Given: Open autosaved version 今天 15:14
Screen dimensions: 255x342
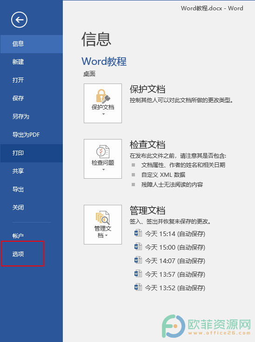Looking at the screenshot, I should coord(175,234).
